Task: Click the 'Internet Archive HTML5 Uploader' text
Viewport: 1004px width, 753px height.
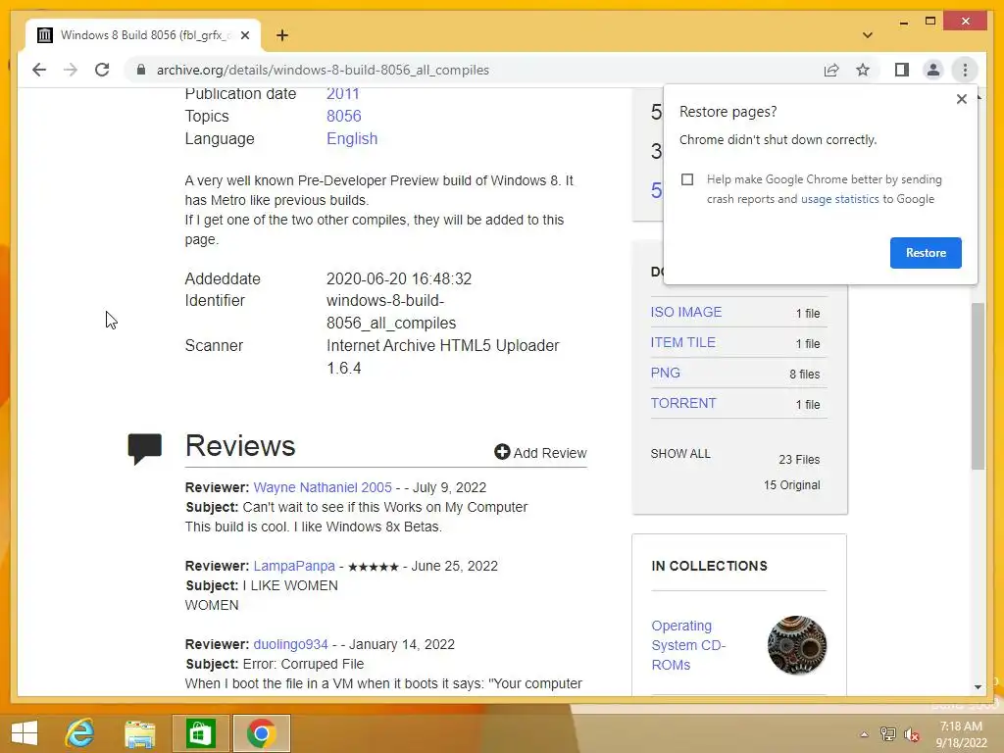Action: click(442, 346)
